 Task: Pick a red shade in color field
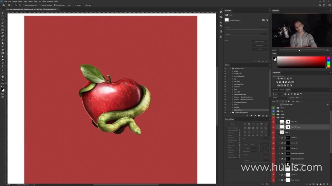[301, 62]
